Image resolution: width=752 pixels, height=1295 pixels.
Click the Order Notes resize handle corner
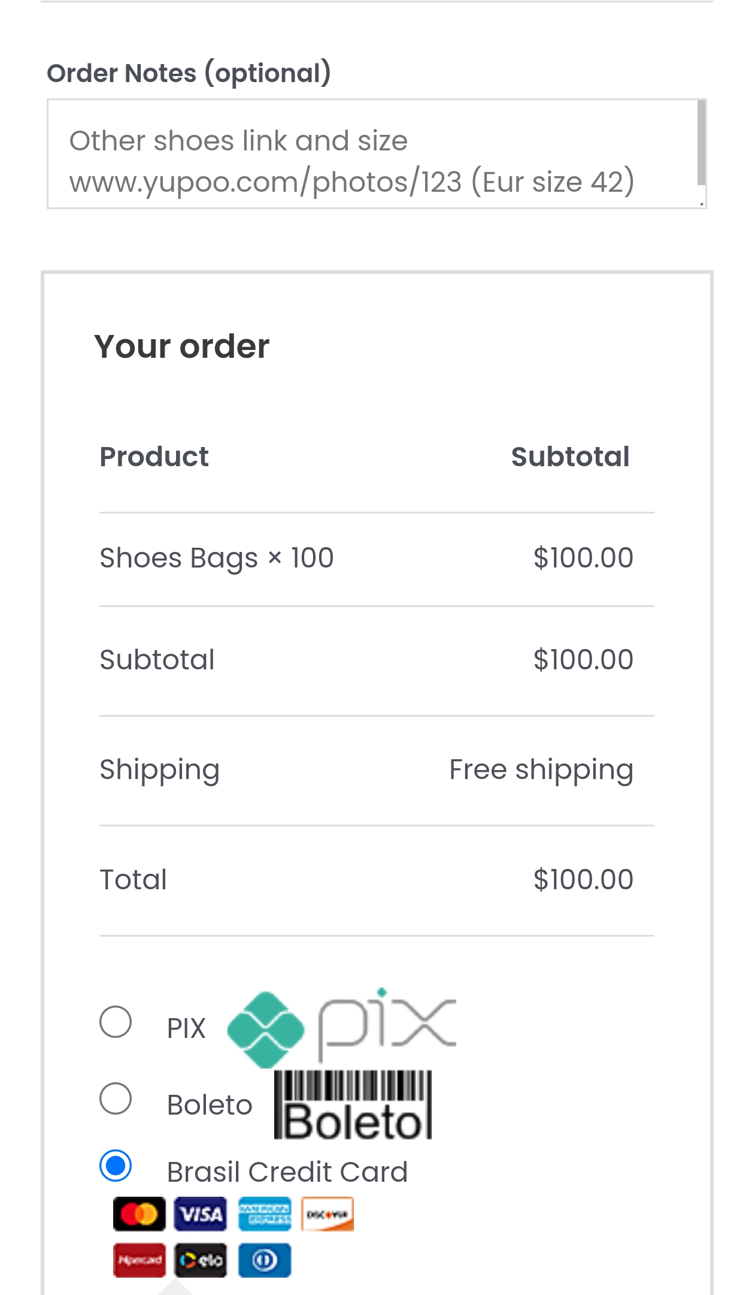coord(702,204)
